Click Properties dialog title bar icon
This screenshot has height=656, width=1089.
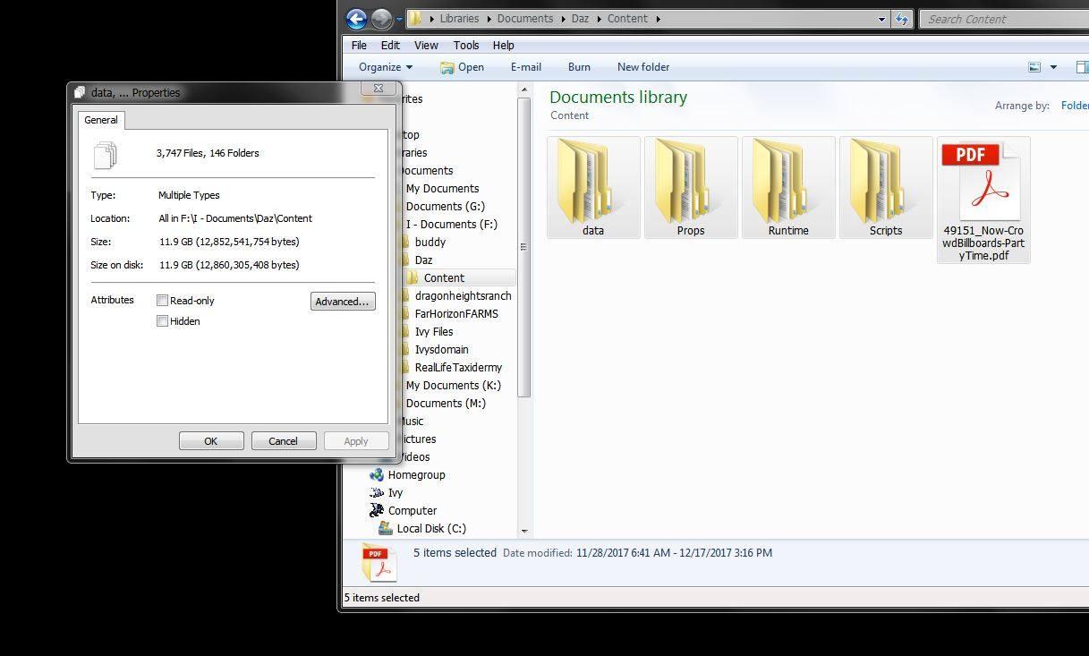click(80, 92)
